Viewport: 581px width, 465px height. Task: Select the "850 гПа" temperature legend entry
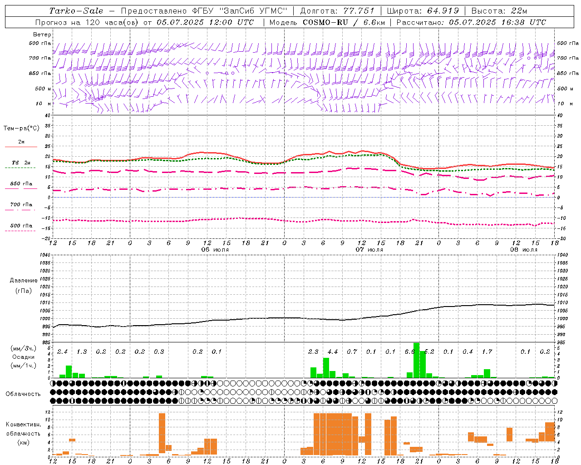(21, 184)
